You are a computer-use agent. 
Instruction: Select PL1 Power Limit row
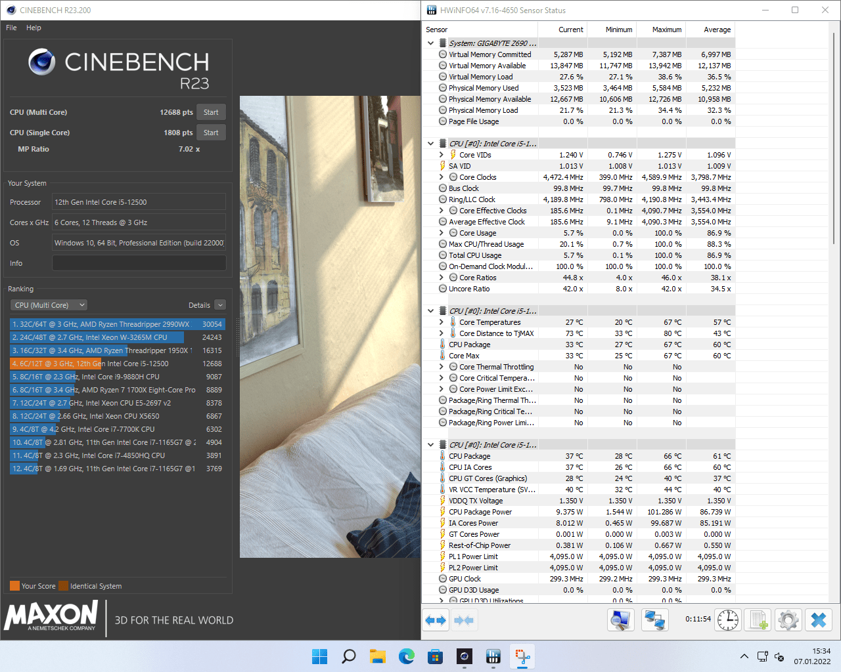point(578,556)
